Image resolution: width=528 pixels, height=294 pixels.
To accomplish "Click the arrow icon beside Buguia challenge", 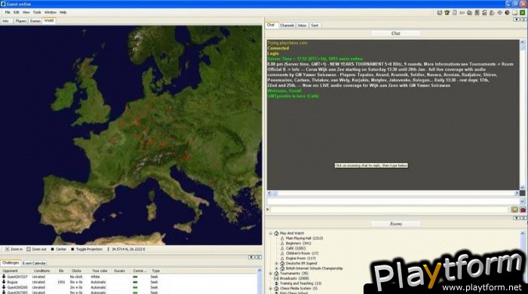I will click(x=4, y=282).
